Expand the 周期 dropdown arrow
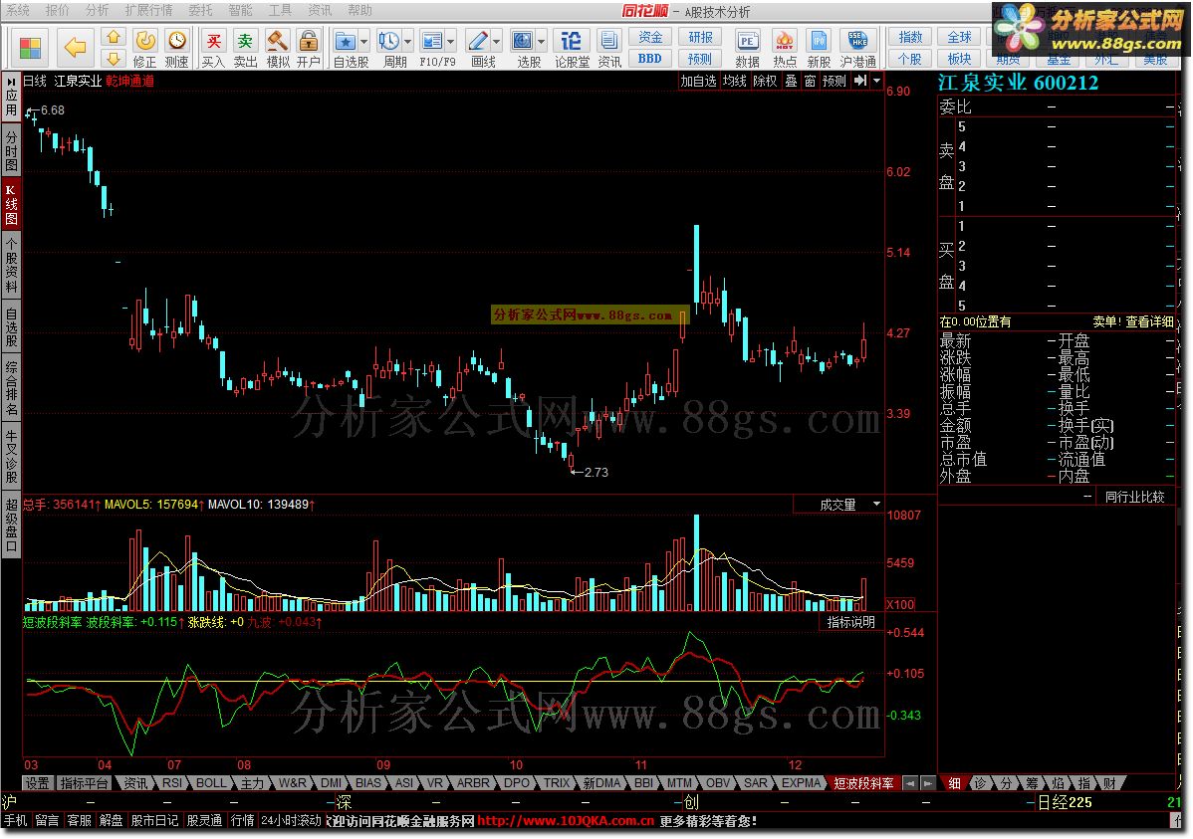The image size is (1193, 839). point(408,41)
